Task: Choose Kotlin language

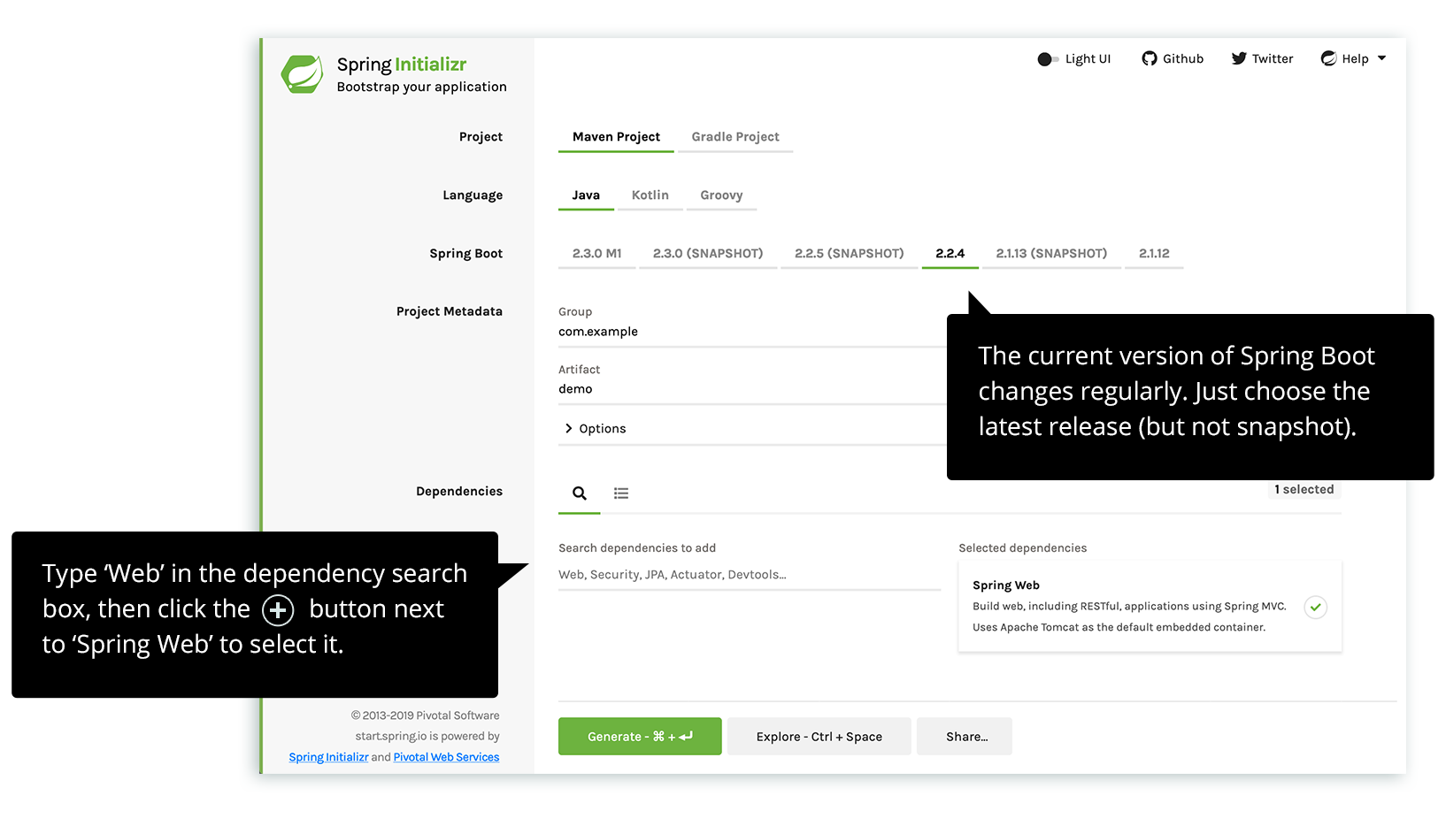Action: tap(650, 195)
